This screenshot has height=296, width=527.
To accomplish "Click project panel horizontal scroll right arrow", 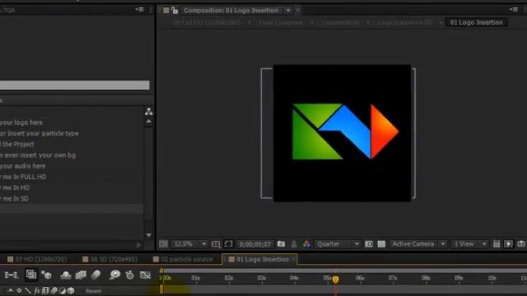I will click(138, 245).
